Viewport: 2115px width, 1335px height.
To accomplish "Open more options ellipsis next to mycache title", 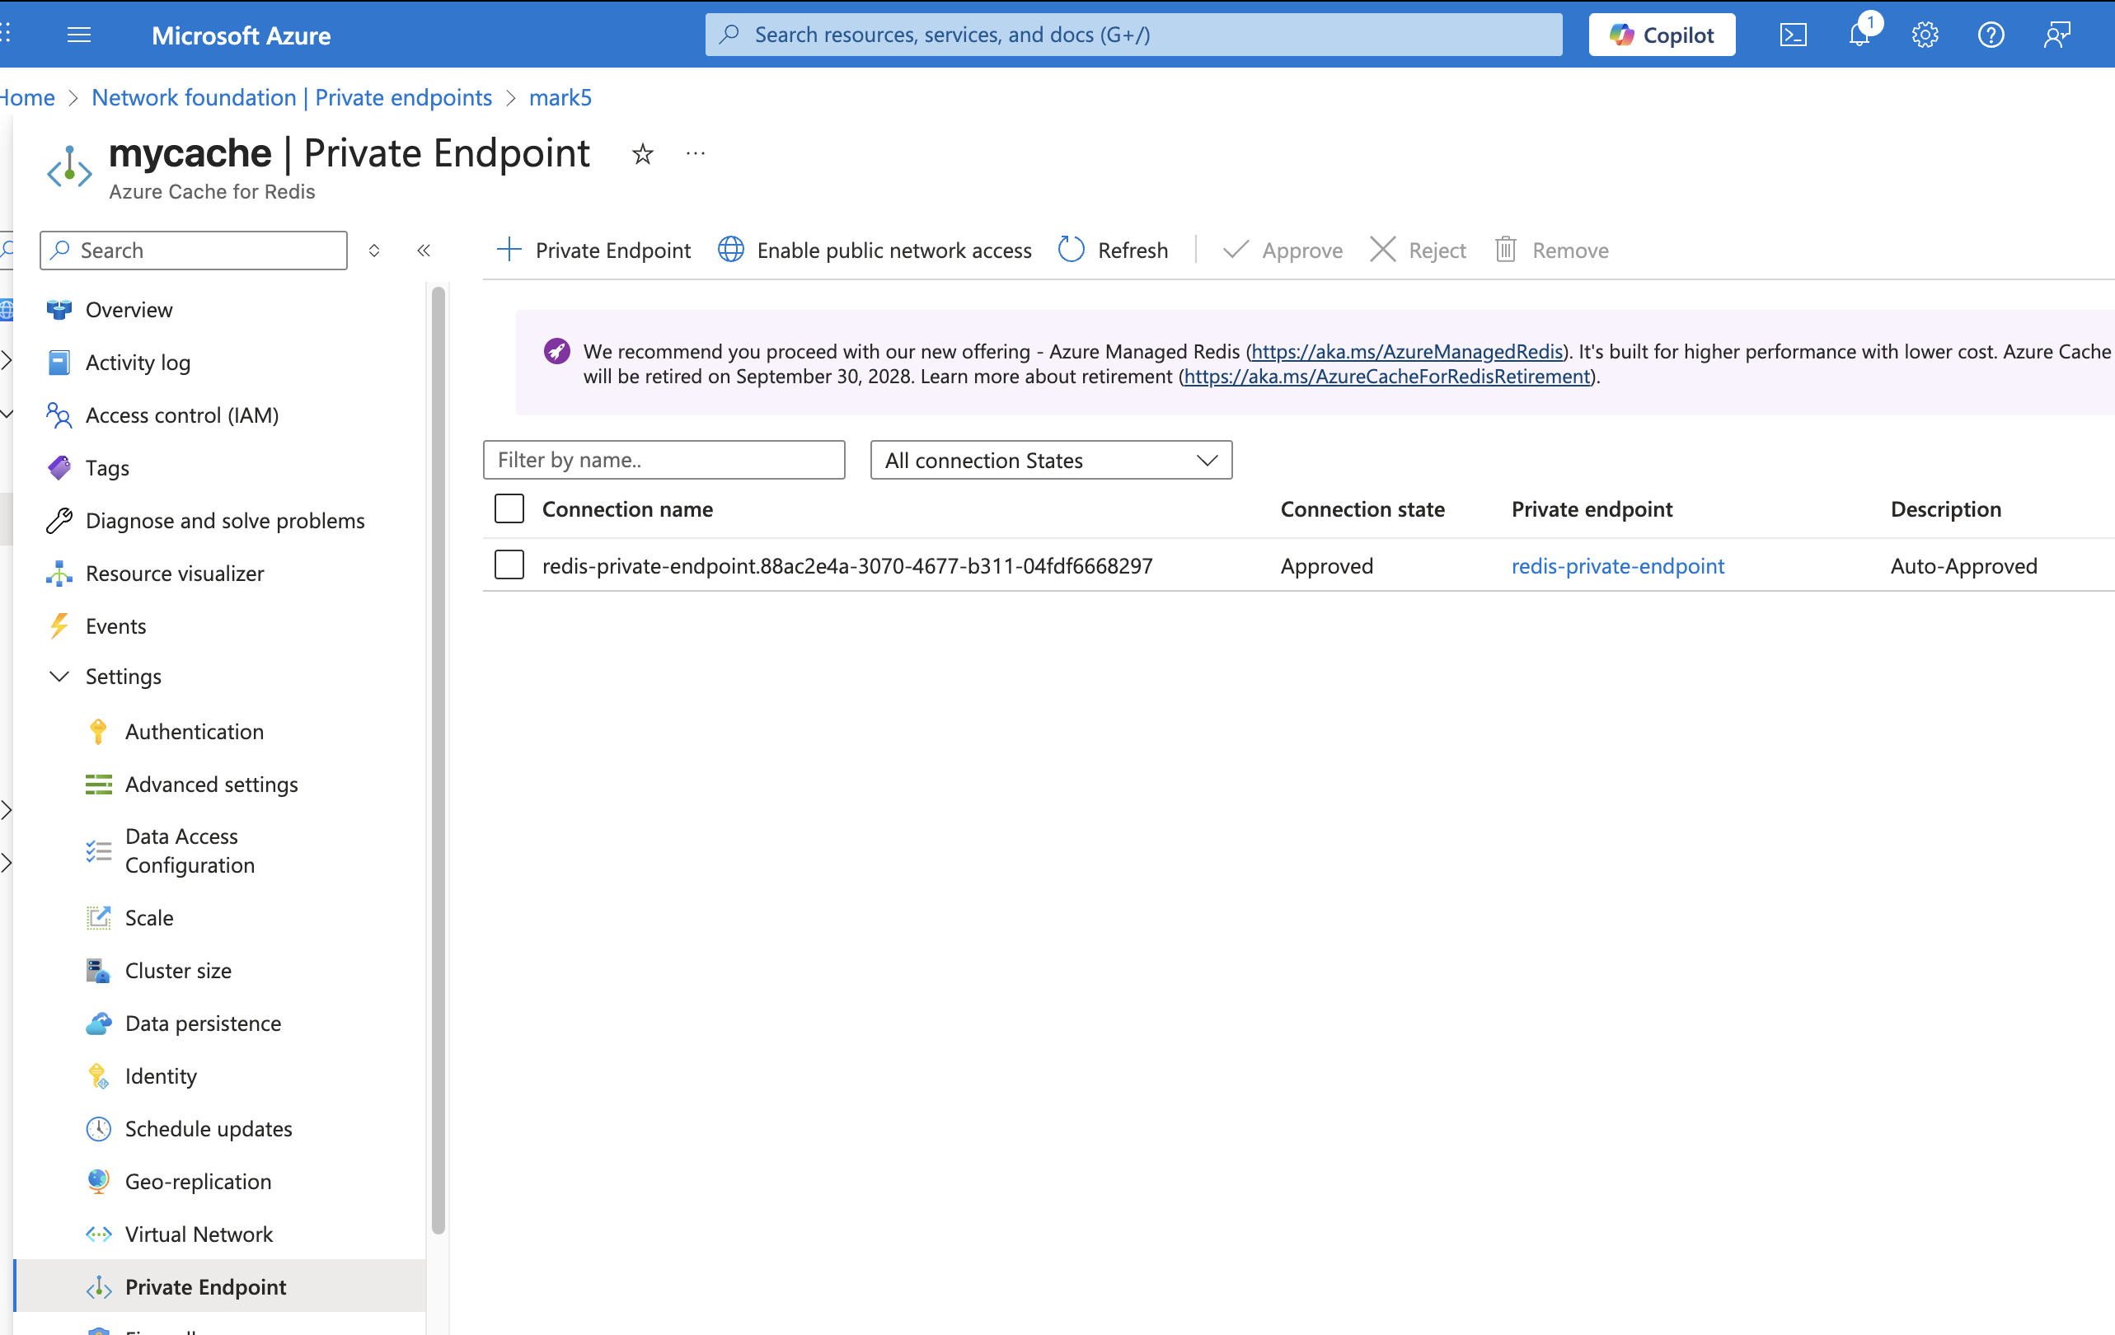I will [695, 154].
